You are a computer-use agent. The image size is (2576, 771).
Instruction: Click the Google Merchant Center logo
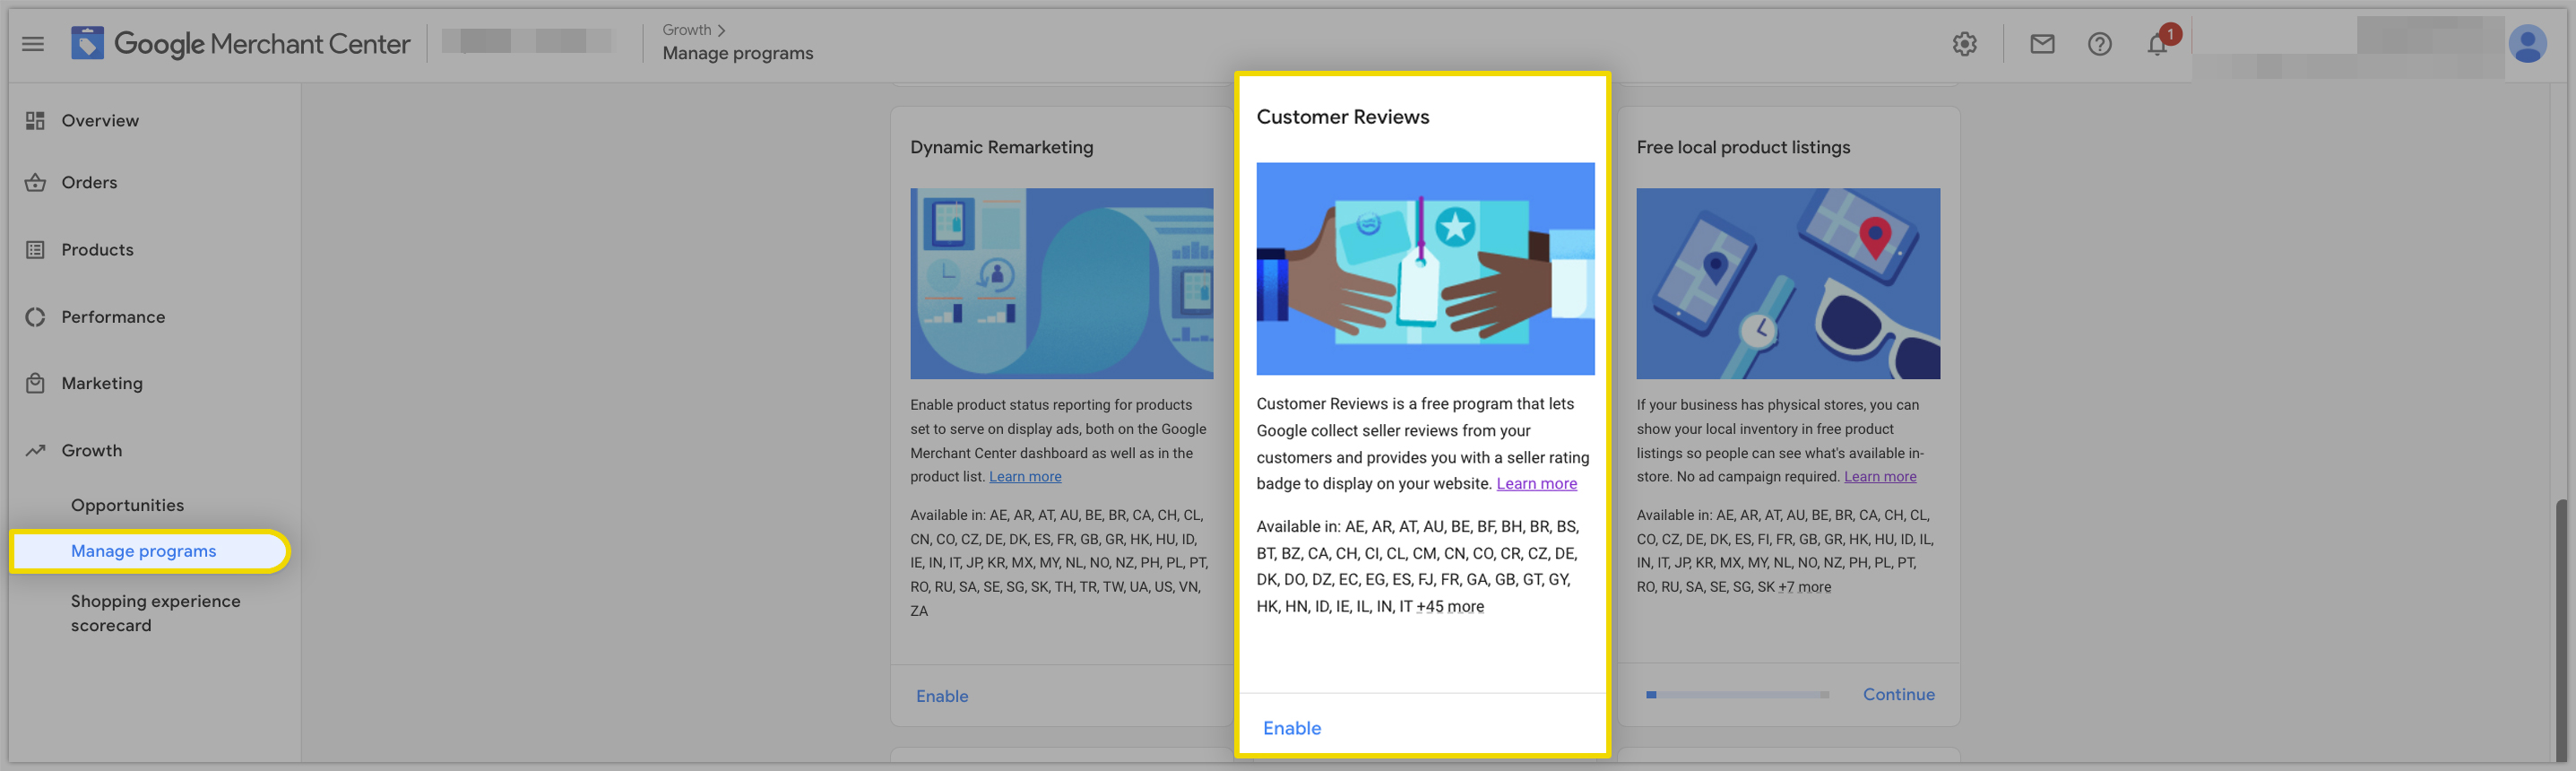tap(240, 44)
